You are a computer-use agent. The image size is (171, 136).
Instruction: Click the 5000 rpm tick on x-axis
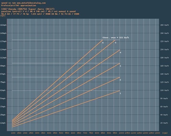[61, 132]
